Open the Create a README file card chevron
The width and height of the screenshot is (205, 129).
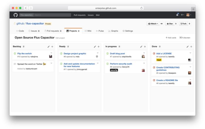tap(190, 79)
